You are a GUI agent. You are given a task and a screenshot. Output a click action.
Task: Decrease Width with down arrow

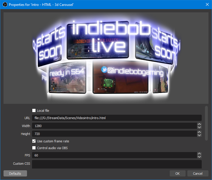(x=199, y=127)
